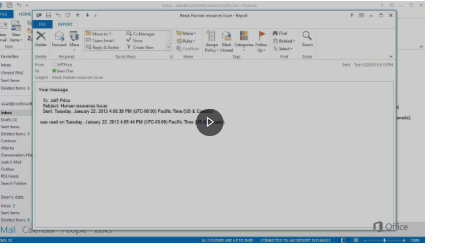452x250 pixels.
Task: Open the Zoom magnifier tool
Action: [307, 39]
